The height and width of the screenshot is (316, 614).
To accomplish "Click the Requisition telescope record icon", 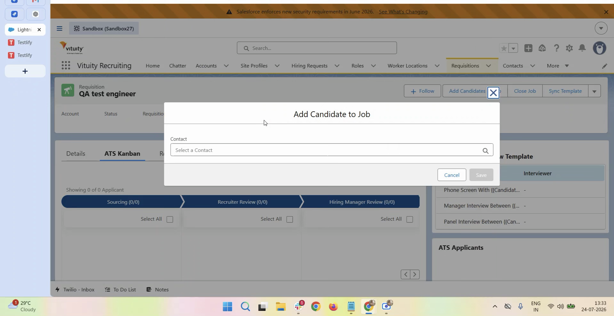I will coord(68,91).
